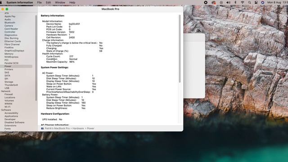Image resolution: width=288 pixels, height=162 pixels.
Task: Click the play-circle icon in menu bar
Action: point(221,3)
